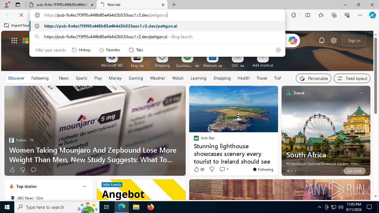Click the Personalize button

[x=314, y=78]
